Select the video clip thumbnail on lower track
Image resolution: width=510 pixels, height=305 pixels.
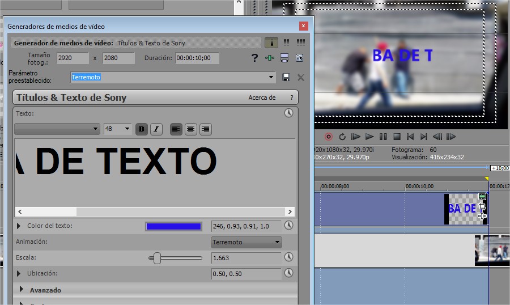[492, 251]
